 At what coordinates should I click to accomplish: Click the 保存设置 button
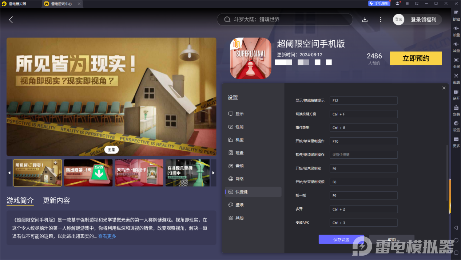[x=341, y=240]
